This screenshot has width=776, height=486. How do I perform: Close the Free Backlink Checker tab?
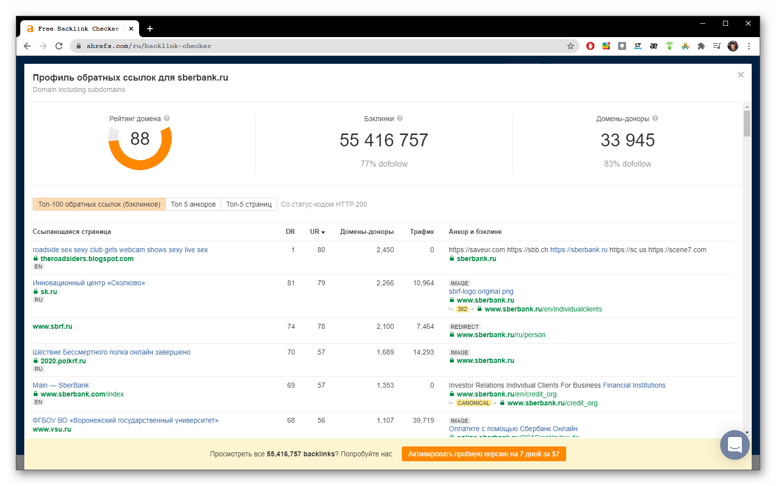pos(131,29)
